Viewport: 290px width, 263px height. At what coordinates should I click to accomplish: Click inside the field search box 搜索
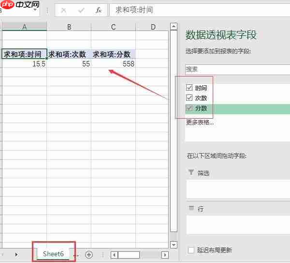(237, 69)
